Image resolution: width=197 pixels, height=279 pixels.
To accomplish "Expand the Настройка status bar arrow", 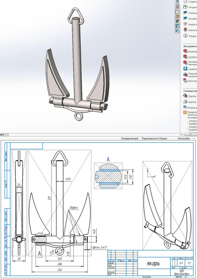I will pos(194,138).
